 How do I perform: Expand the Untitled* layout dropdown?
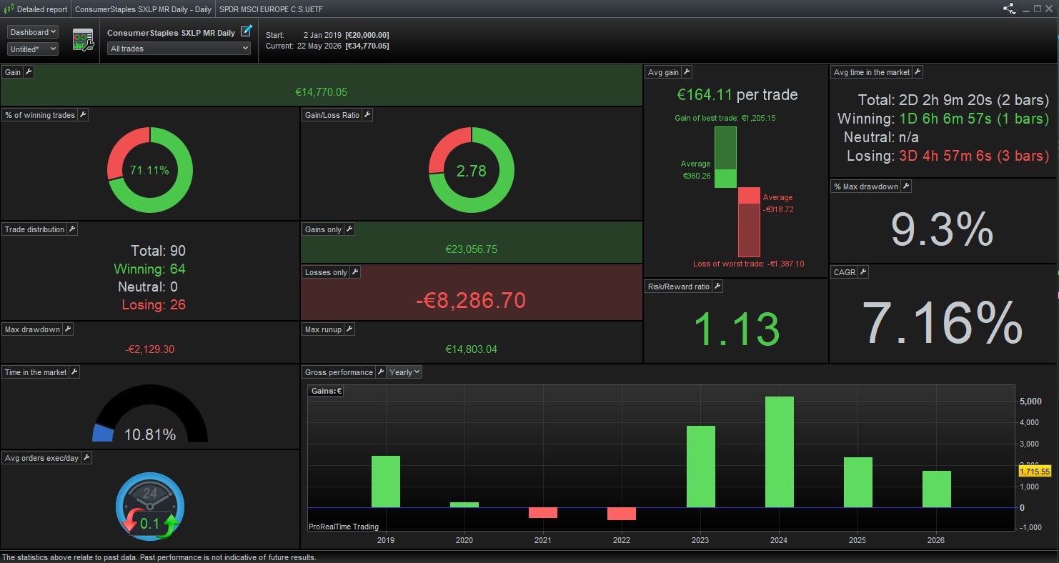click(x=33, y=49)
